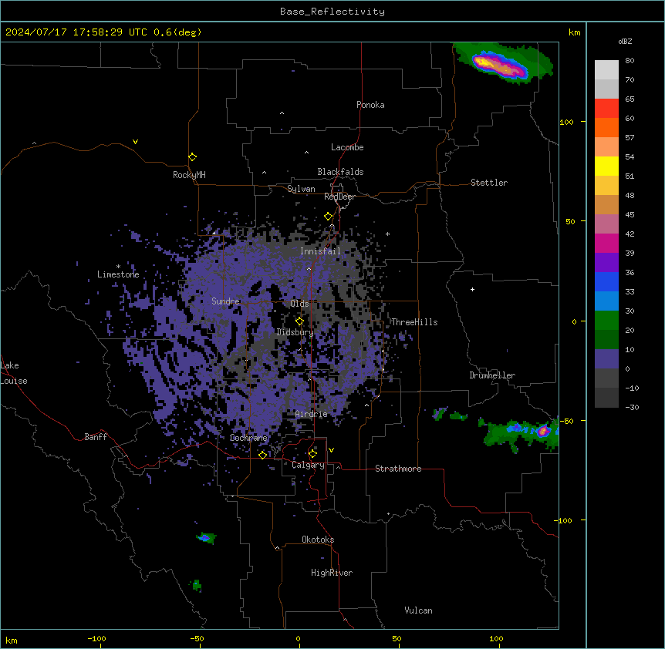Pick the blue 33–36 dBZ legend swatch
This screenshot has width=665, height=649.
point(606,281)
